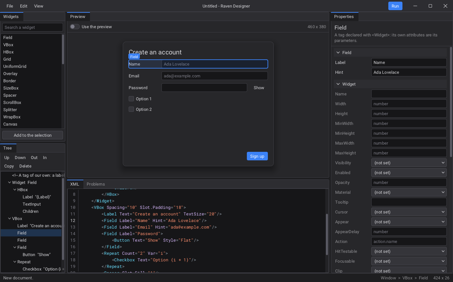The height and width of the screenshot is (282, 453).
Task: Open the HitTestable dropdown
Action: [409, 251]
